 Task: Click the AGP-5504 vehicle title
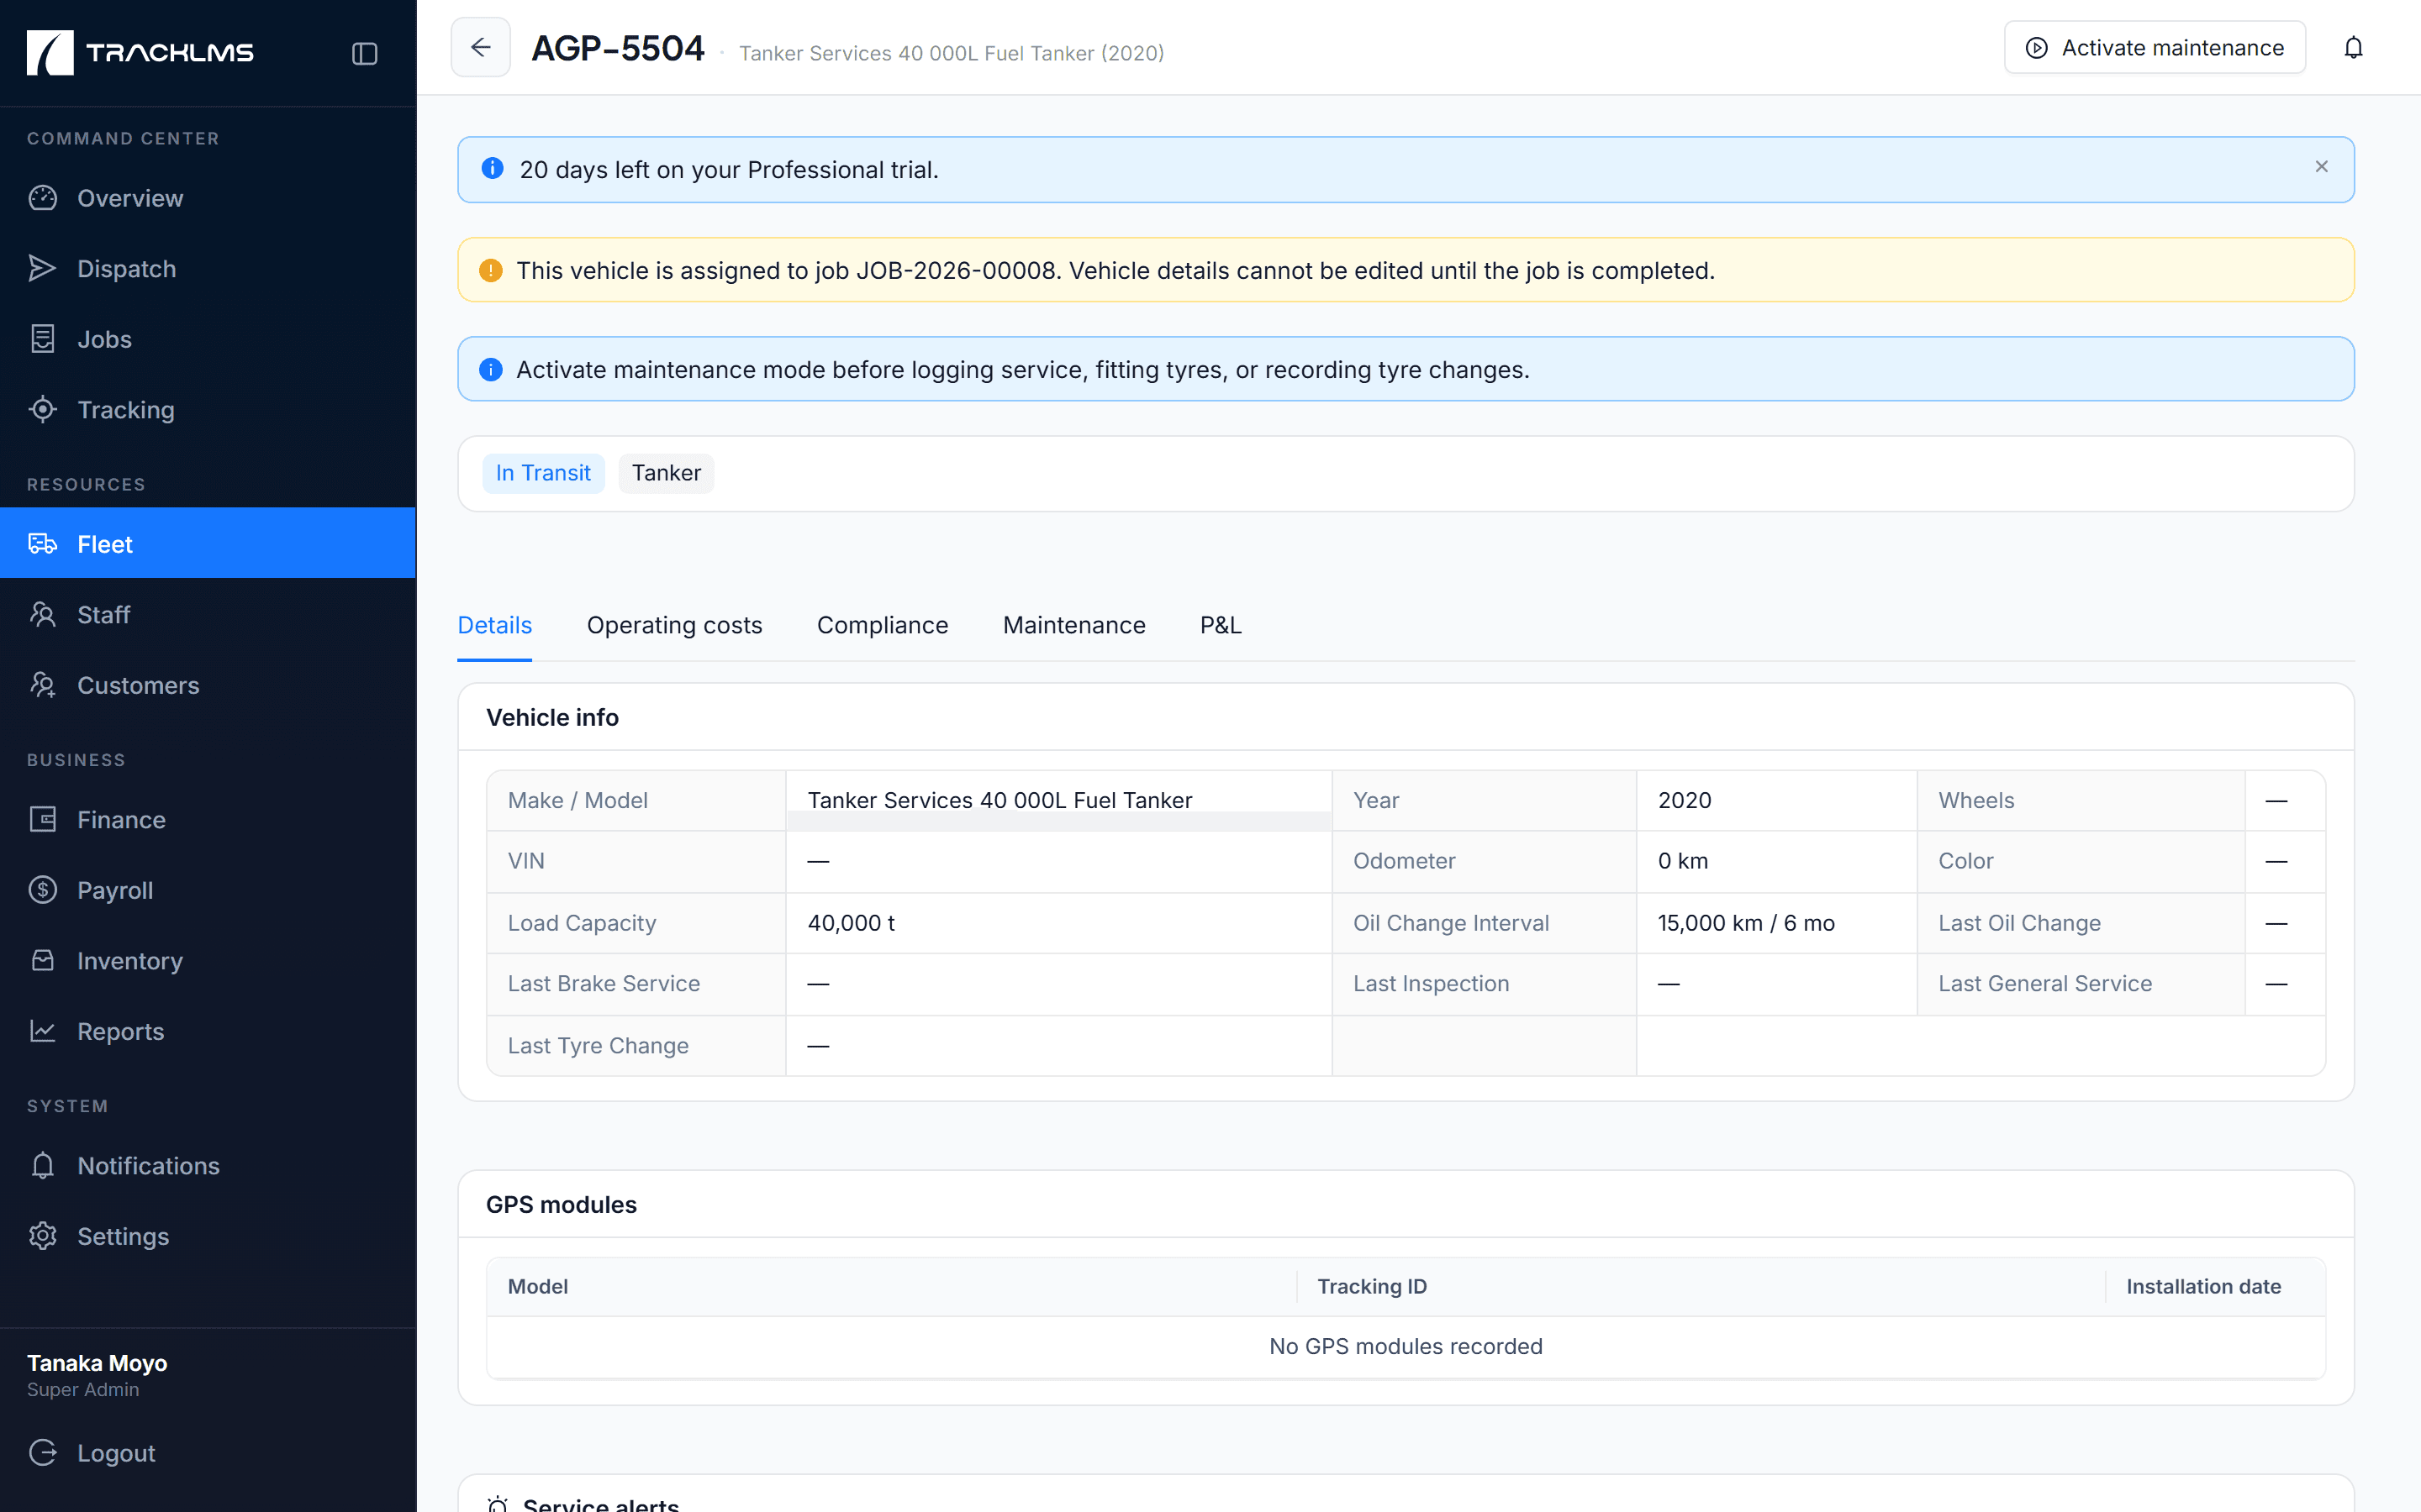point(617,48)
